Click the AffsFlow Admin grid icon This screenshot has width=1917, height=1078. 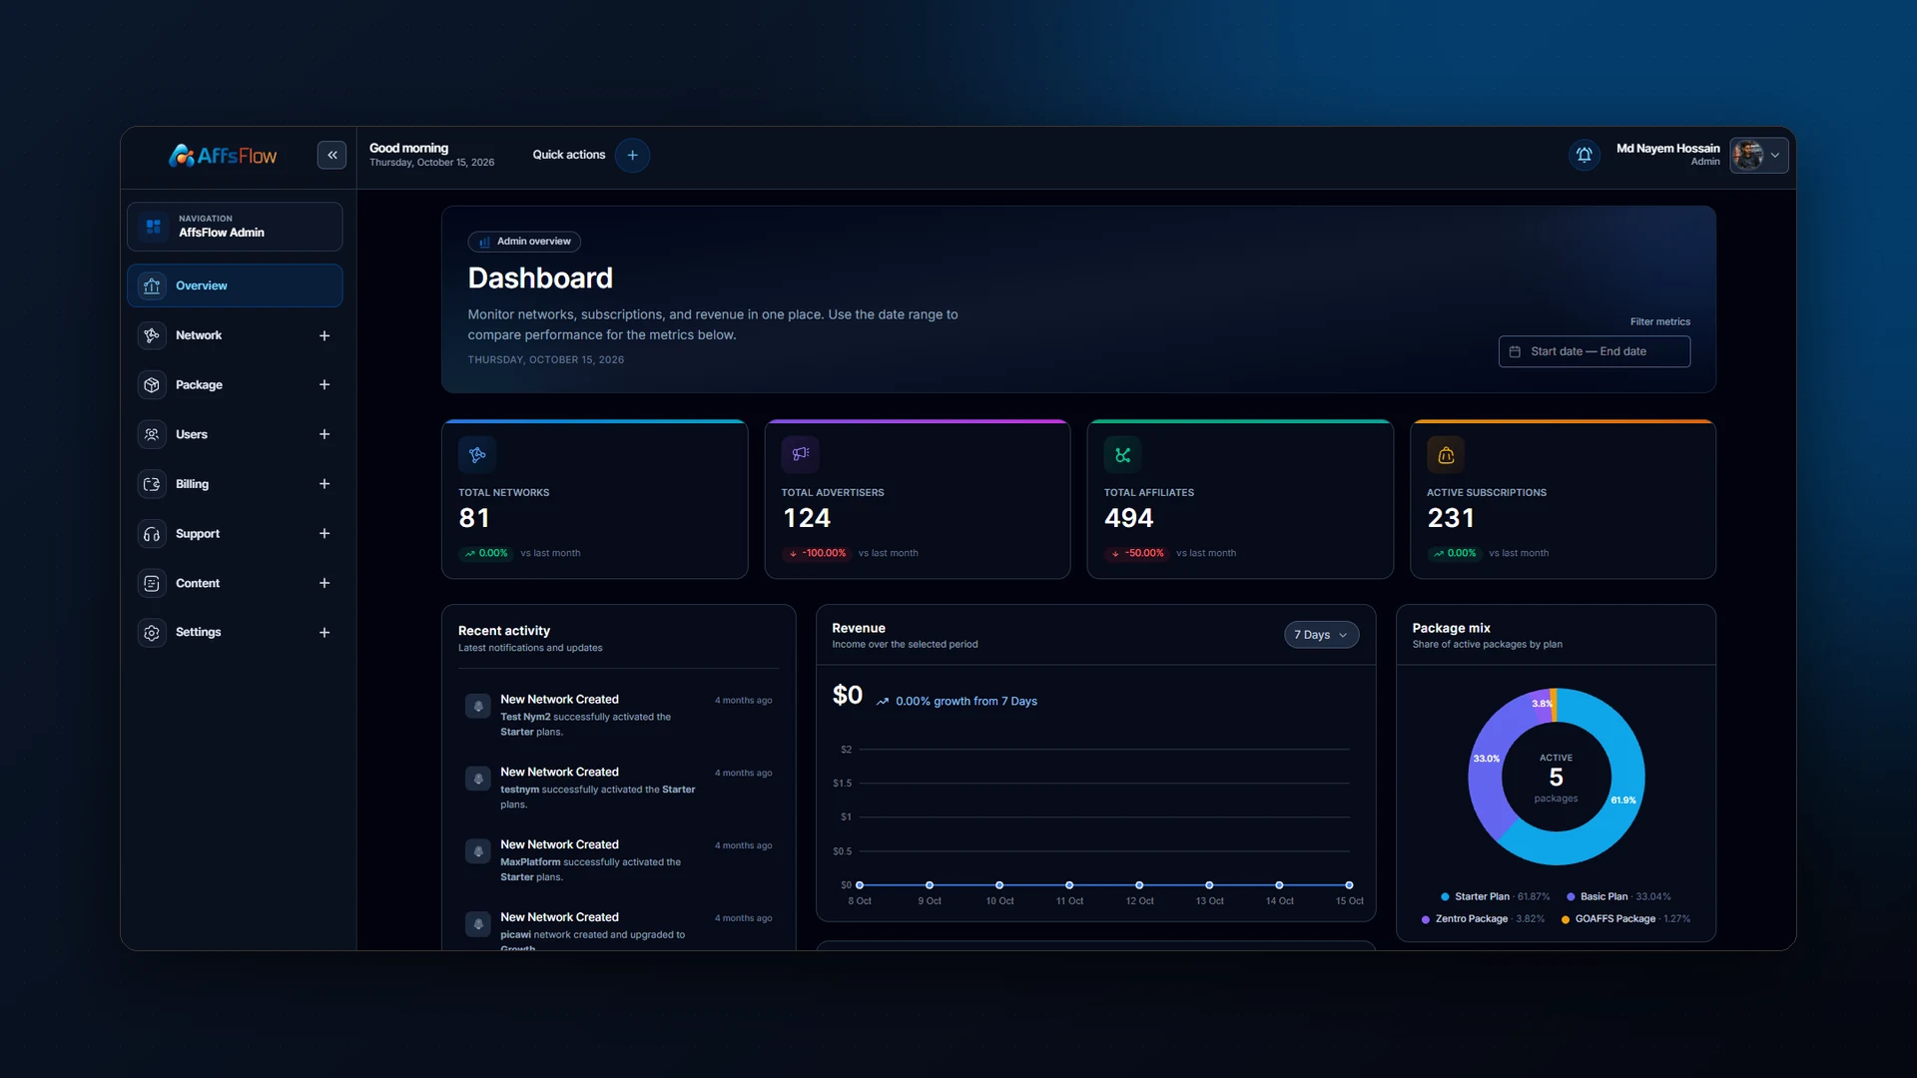pyautogui.click(x=153, y=227)
